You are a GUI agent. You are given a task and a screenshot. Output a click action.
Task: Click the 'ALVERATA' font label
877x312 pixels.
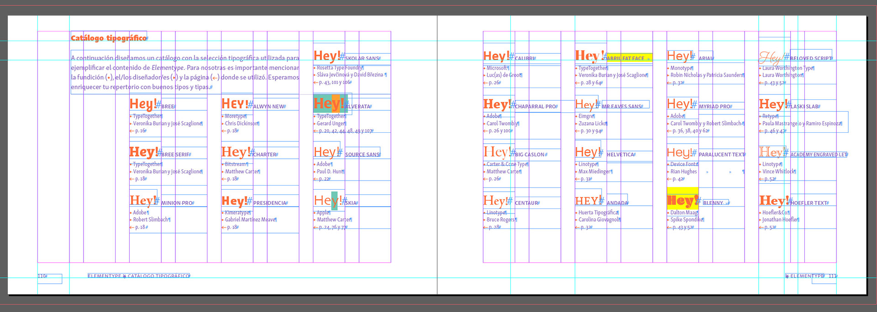(x=359, y=107)
